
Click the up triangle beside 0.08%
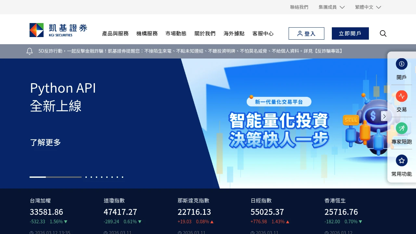coord(212,222)
